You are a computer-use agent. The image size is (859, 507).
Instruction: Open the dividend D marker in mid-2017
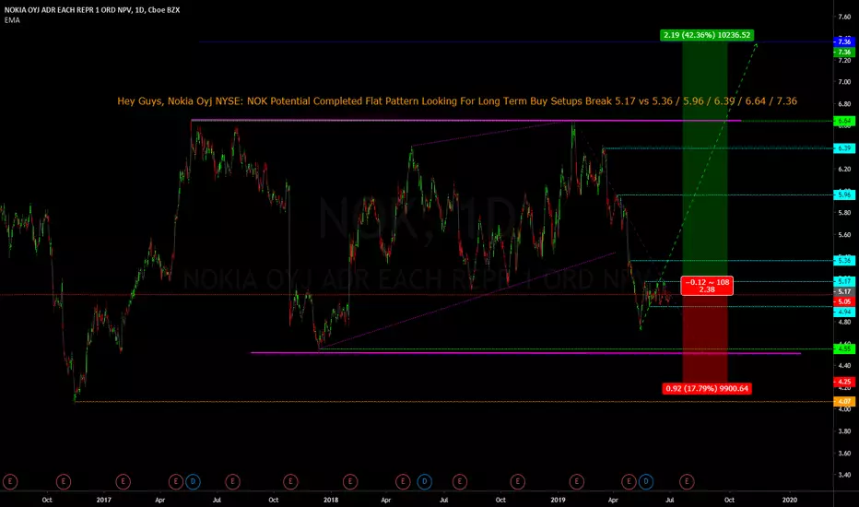click(x=193, y=482)
